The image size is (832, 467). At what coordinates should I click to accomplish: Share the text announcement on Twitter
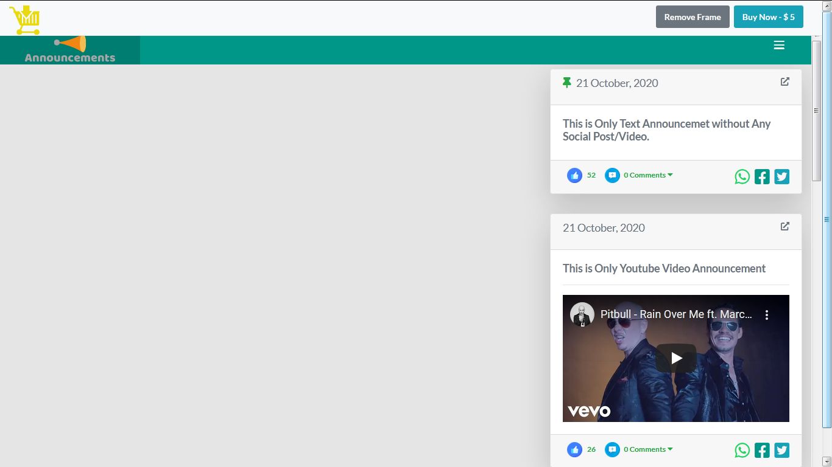(x=782, y=176)
